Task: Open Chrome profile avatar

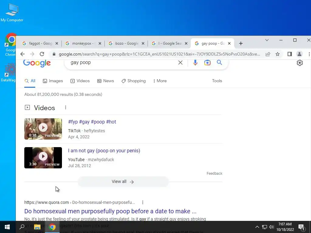Action: pyautogui.click(x=299, y=54)
